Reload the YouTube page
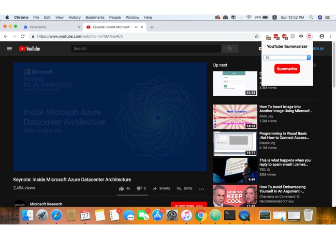Screen dimensions: 336x239 click(23, 36)
